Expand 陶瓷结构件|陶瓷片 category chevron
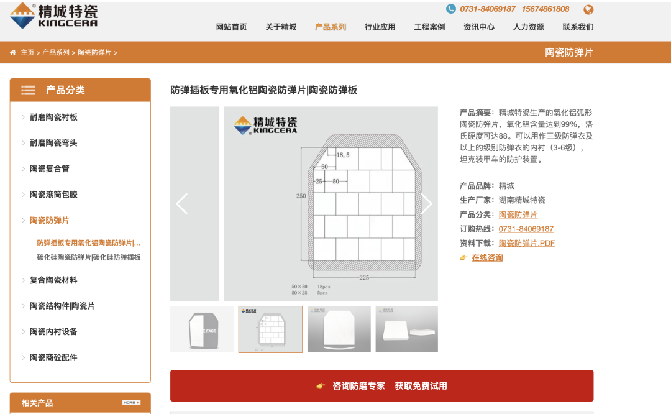The image size is (671, 414). (x=23, y=306)
